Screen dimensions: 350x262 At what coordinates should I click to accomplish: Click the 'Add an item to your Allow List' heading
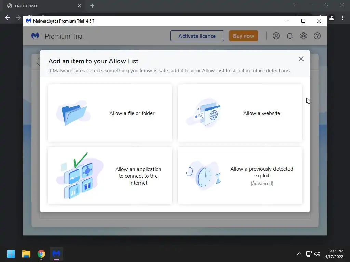[93, 61]
